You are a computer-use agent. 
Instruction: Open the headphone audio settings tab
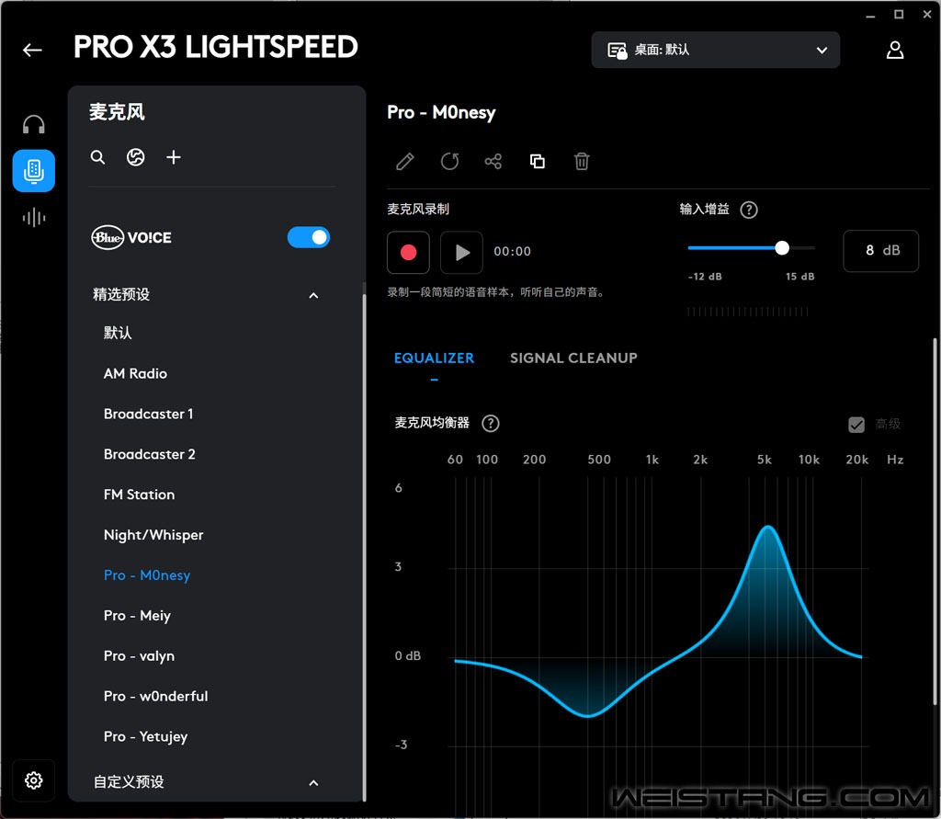point(34,125)
